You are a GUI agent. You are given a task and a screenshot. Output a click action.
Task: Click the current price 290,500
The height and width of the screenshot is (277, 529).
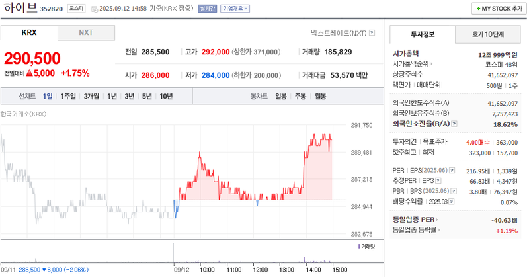point(32,58)
